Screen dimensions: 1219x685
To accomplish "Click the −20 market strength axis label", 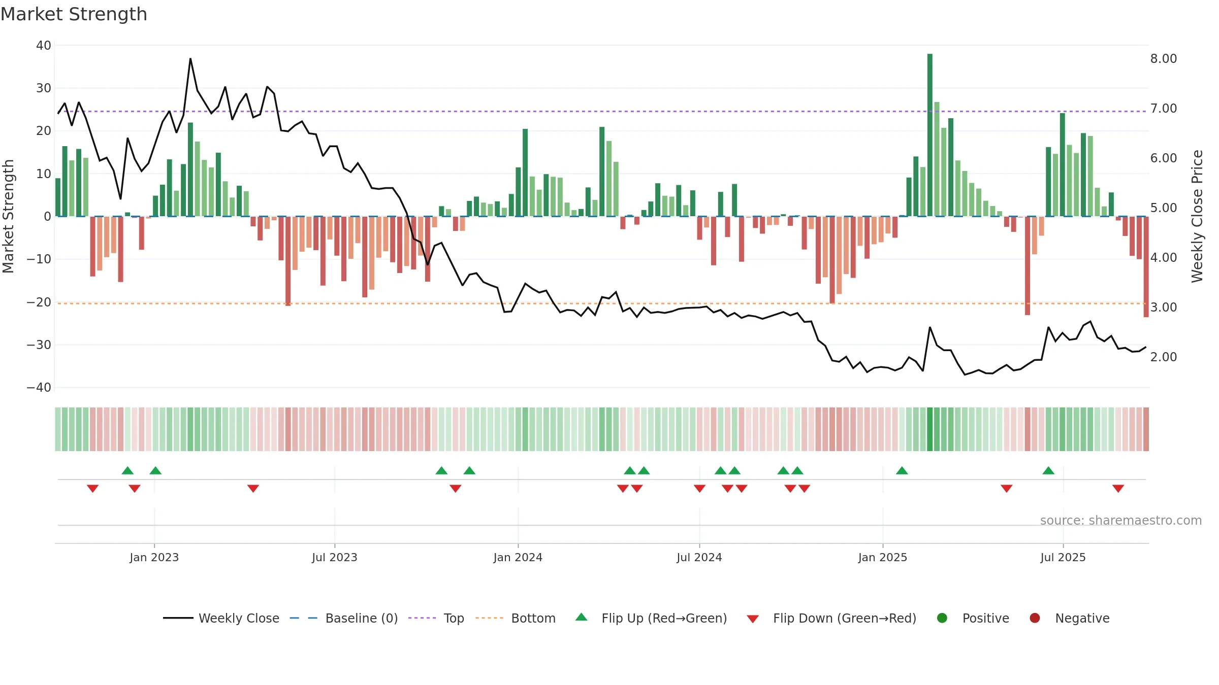I will (39, 302).
